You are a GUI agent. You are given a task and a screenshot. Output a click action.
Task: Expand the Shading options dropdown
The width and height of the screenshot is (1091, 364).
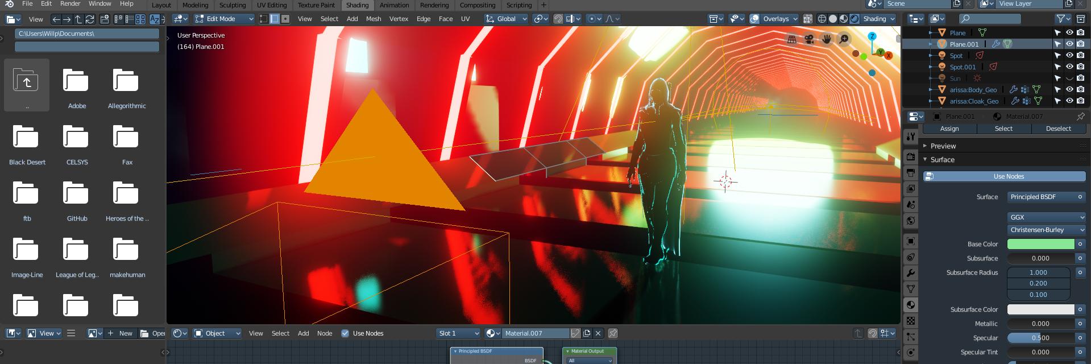(x=878, y=19)
